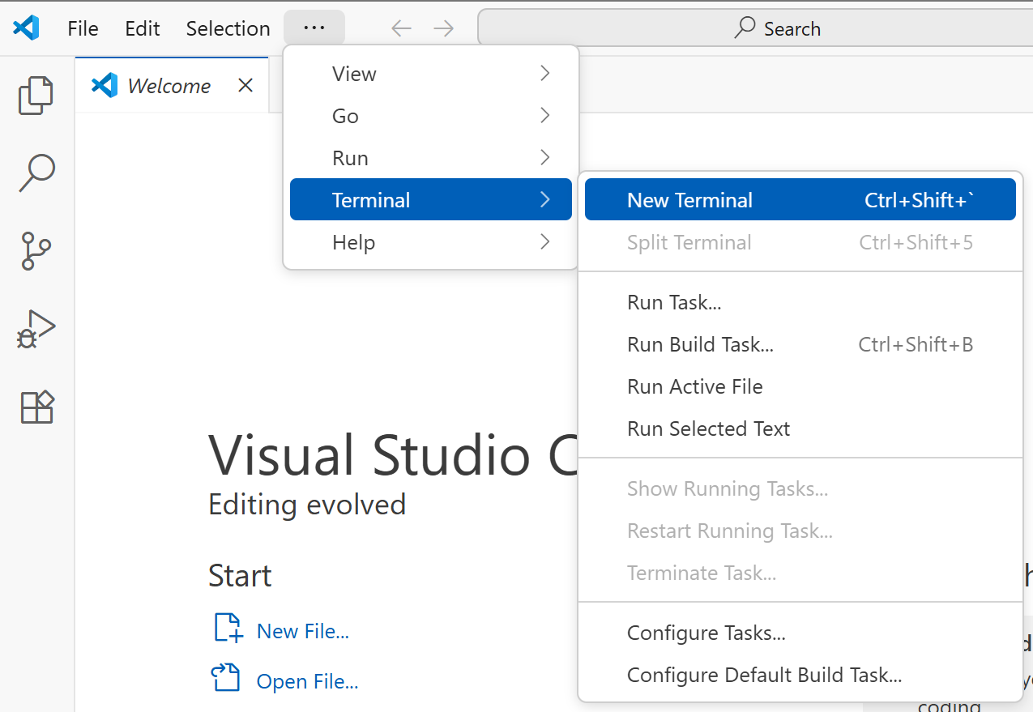Viewport: 1033px width, 712px height.
Task: Click the Go Back arrow
Action: pyautogui.click(x=401, y=28)
